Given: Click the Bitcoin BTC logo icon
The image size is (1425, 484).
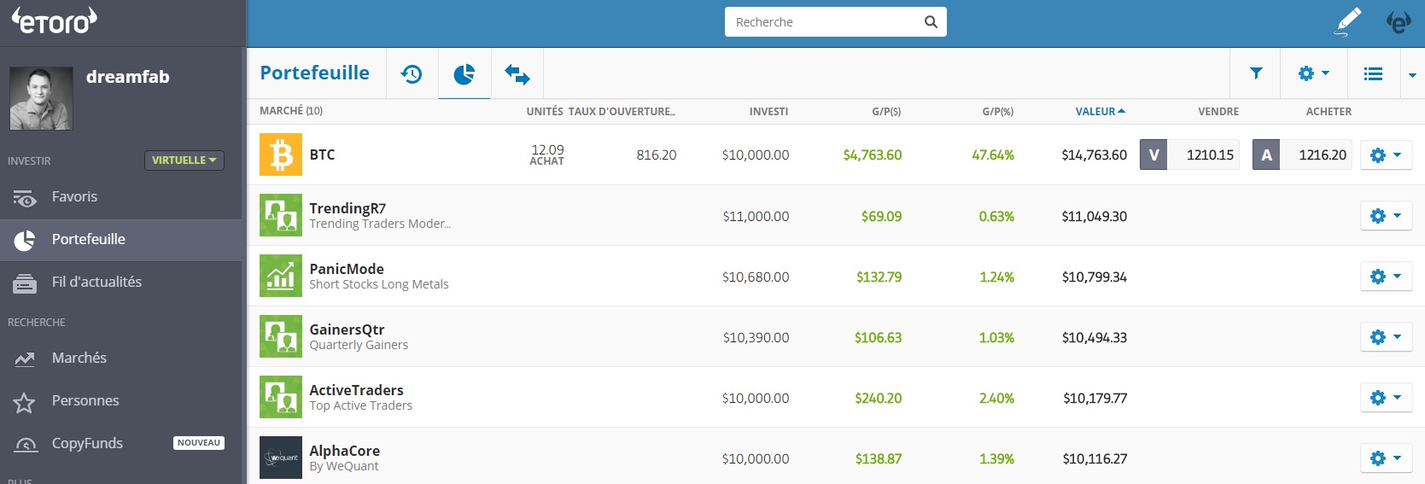Looking at the screenshot, I should (281, 155).
